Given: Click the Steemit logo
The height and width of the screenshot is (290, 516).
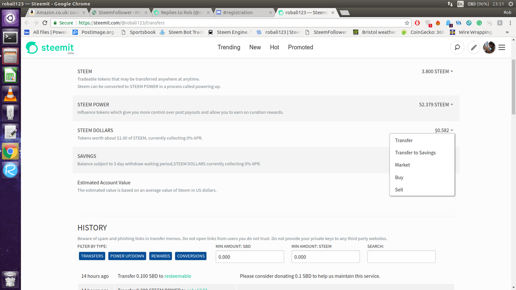Looking at the screenshot, I should pos(50,48).
